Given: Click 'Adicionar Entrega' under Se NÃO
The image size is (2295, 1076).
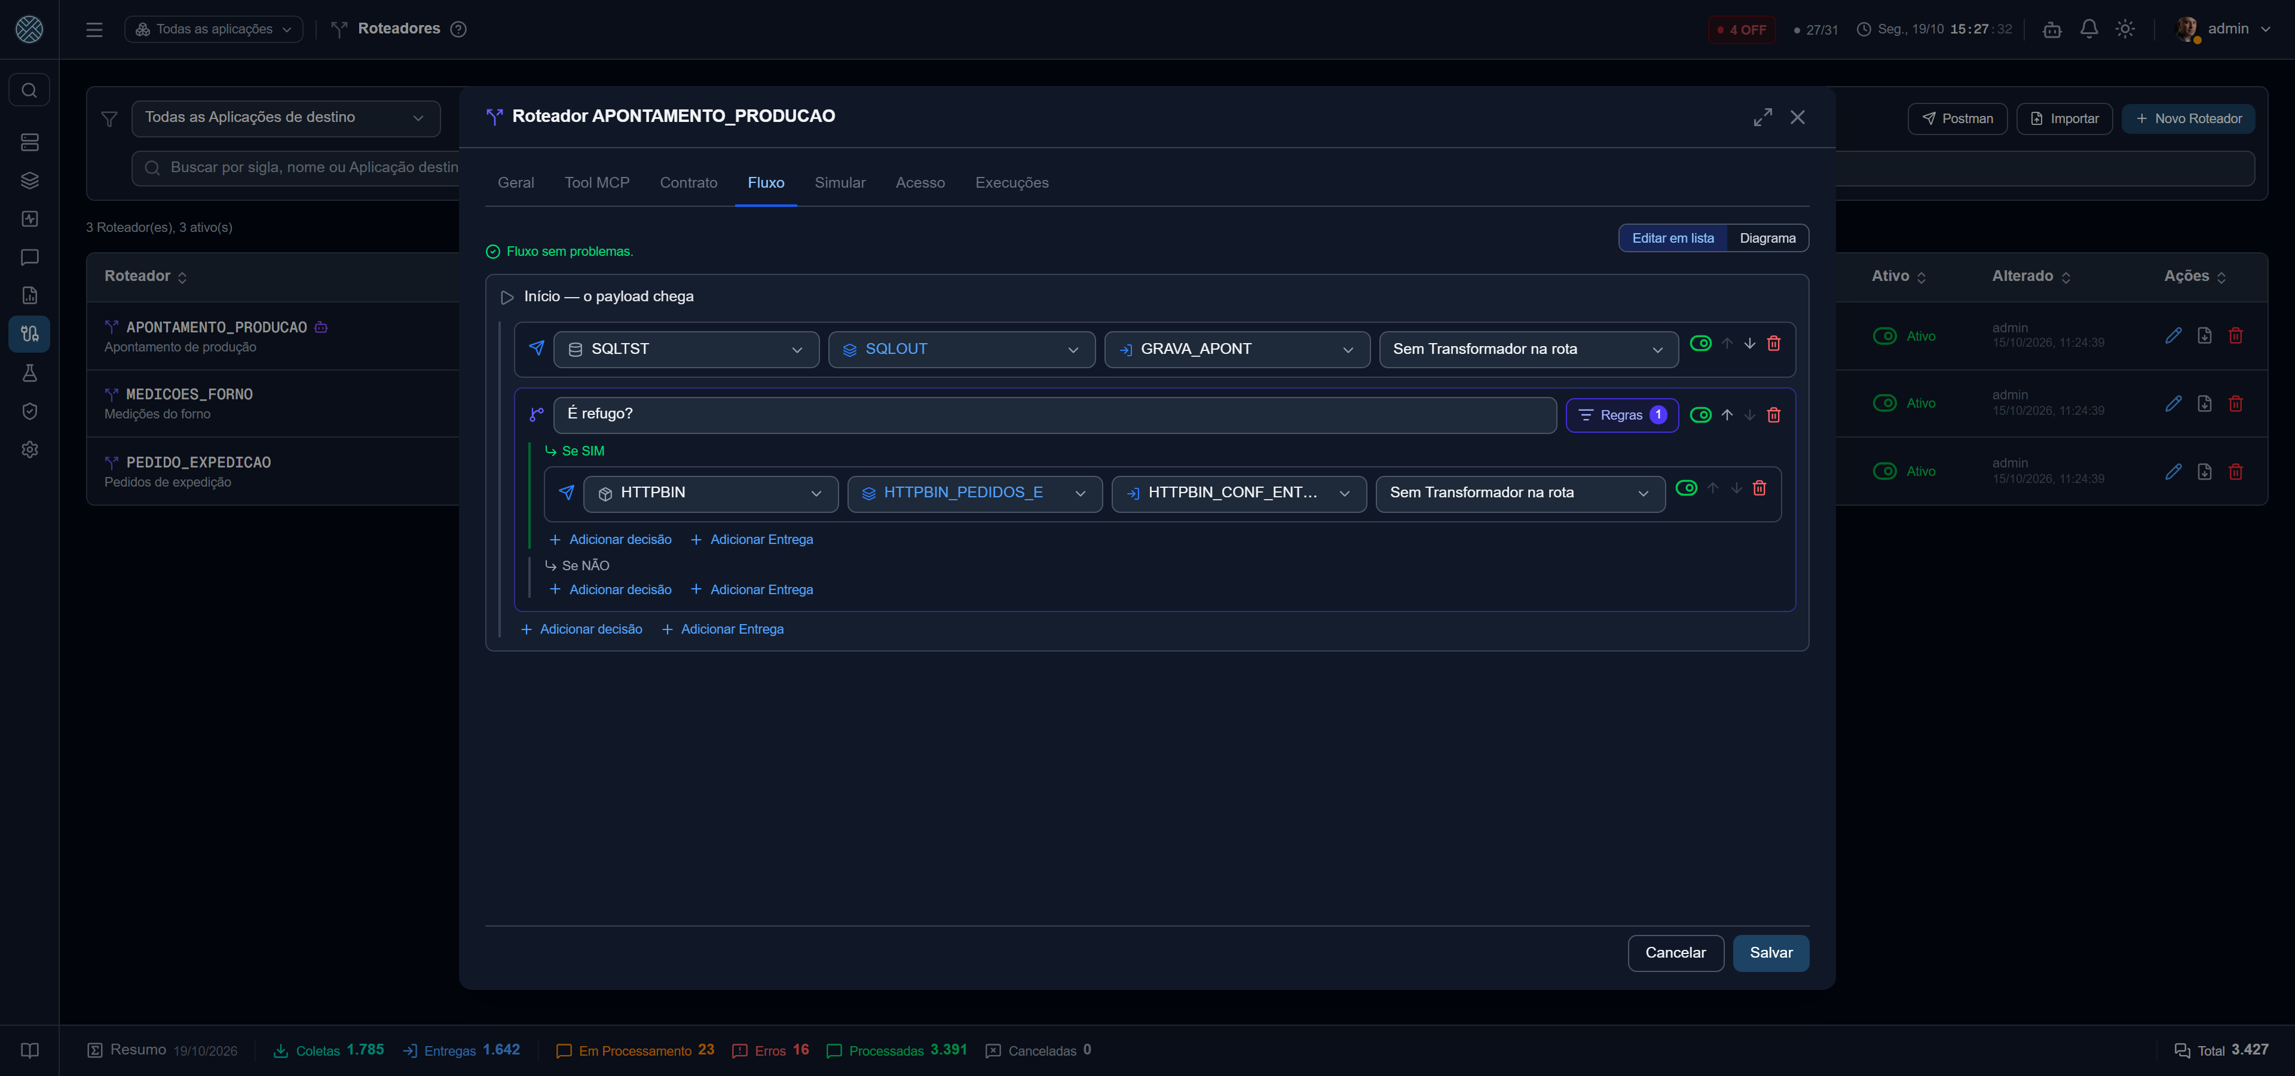Looking at the screenshot, I should pyautogui.click(x=752, y=589).
